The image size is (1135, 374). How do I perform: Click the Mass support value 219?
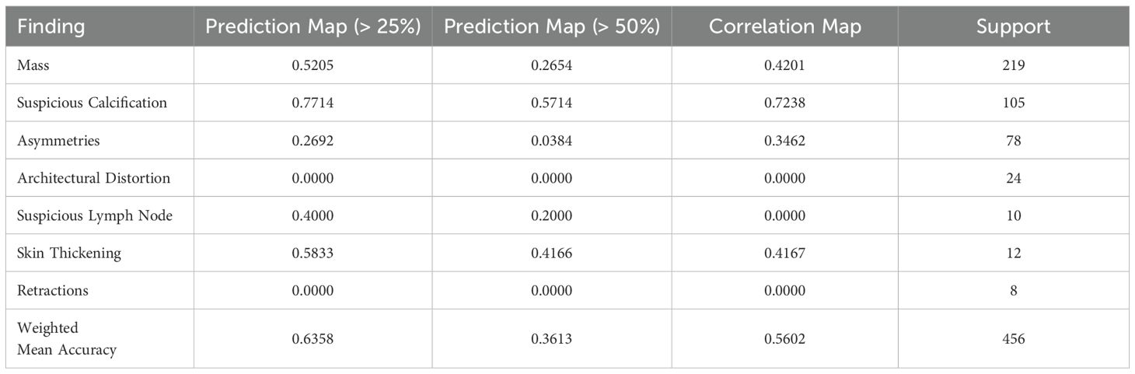click(x=1013, y=65)
